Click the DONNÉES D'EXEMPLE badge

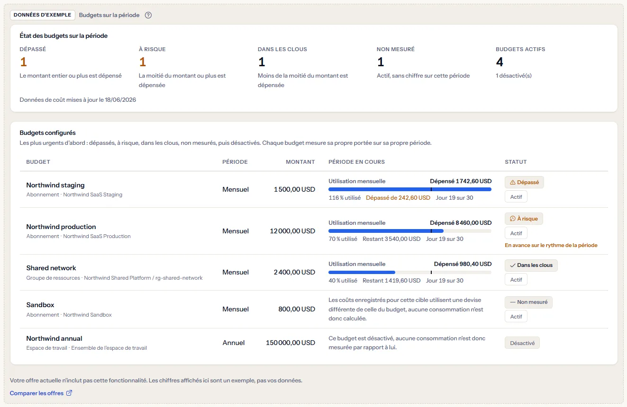tap(43, 15)
